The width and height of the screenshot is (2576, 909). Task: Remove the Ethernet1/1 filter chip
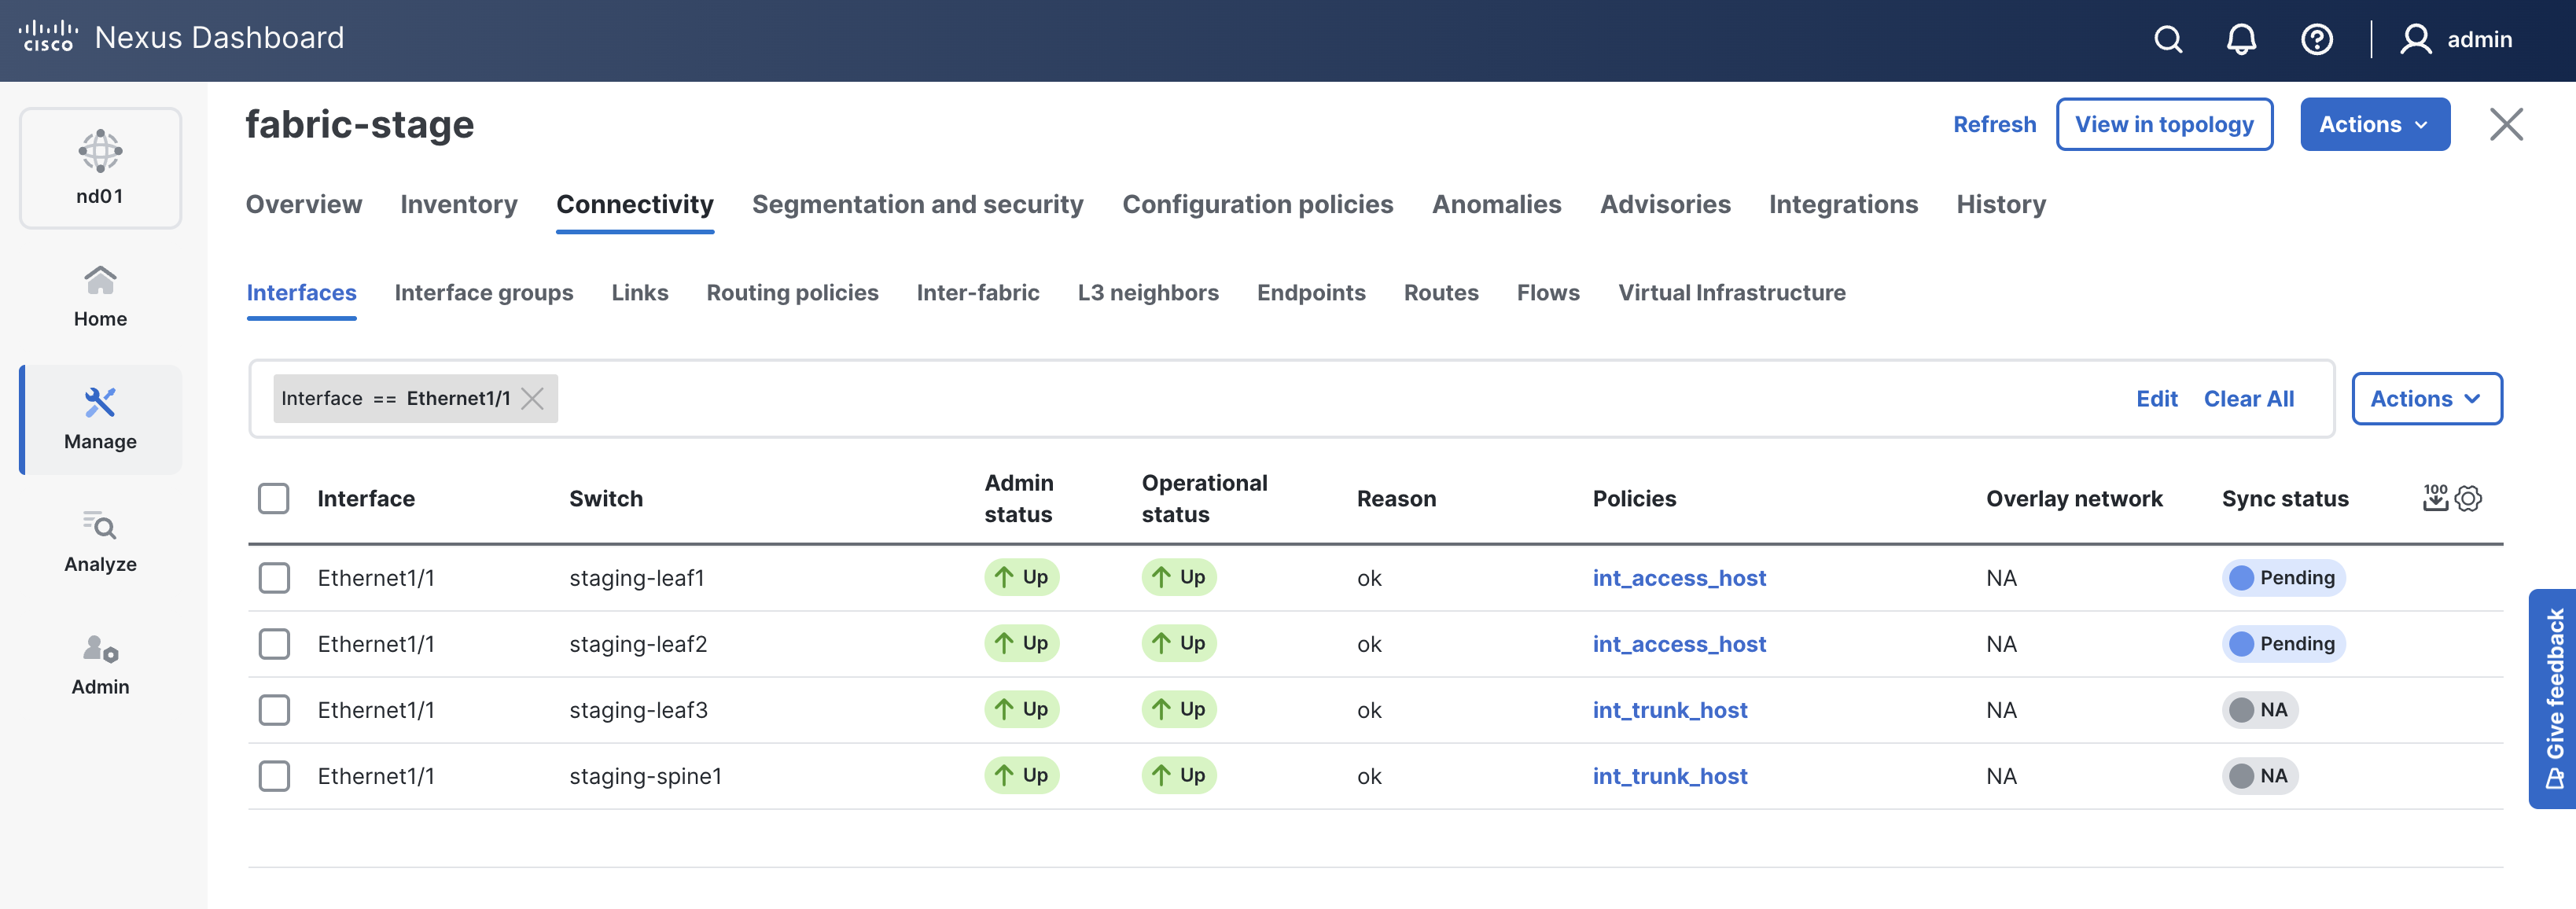(533, 399)
